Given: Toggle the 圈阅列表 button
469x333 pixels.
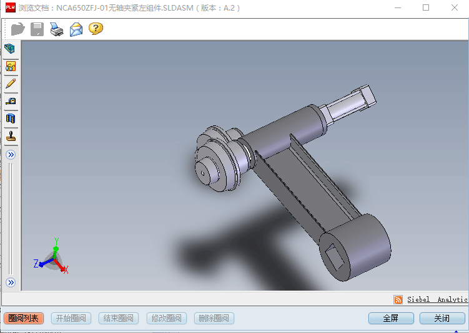Looking at the screenshot, I should pyautogui.click(x=22, y=318).
